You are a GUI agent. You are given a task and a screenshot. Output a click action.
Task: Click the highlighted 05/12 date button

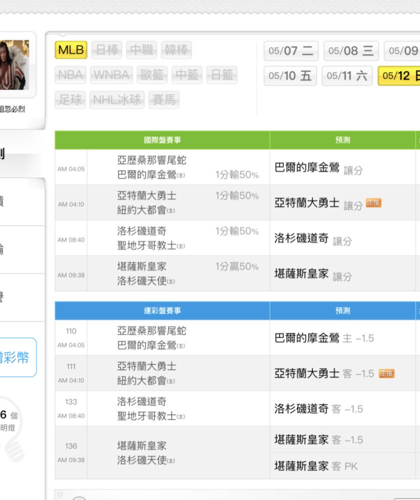pos(399,76)
